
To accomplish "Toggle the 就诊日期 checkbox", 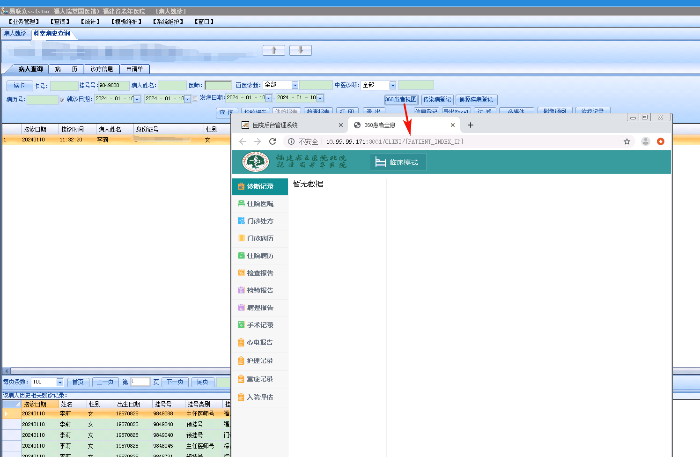I will [62, 100].
